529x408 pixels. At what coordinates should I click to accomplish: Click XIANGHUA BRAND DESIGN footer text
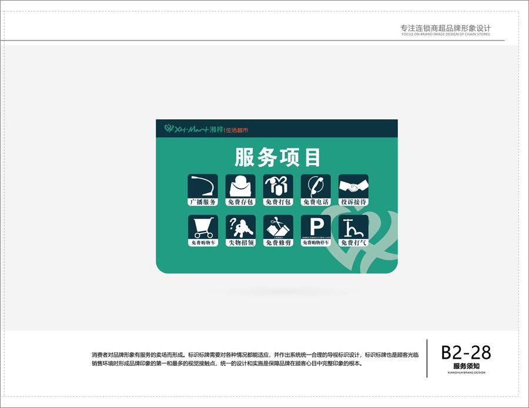tap(466, 373)
